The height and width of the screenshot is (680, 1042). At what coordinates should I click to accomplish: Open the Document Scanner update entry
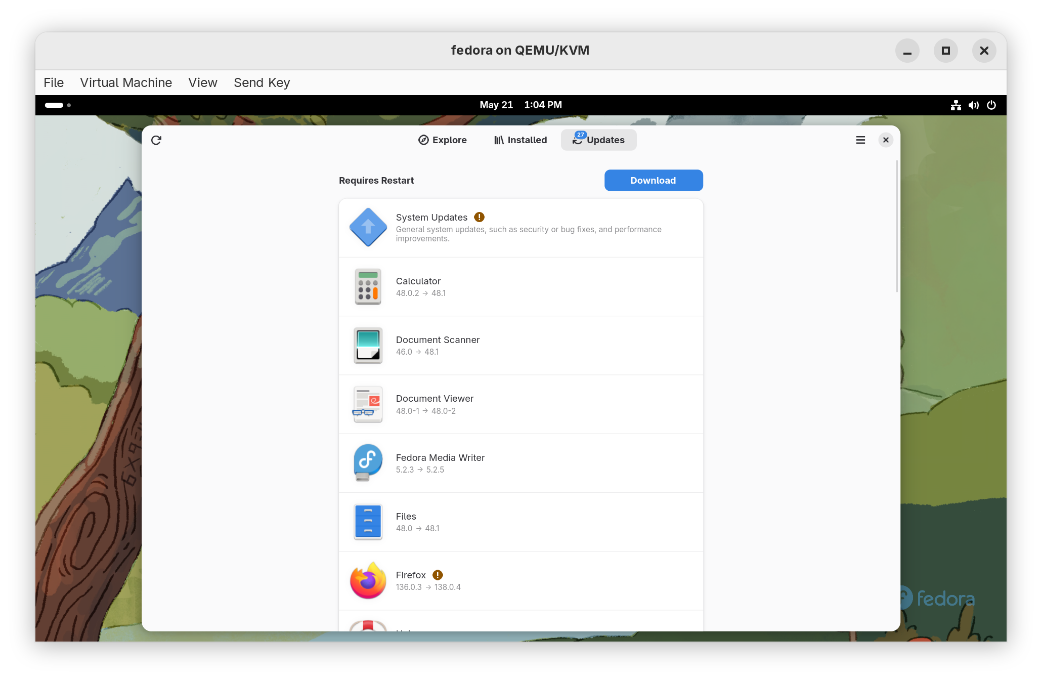[x=521, y=346]
